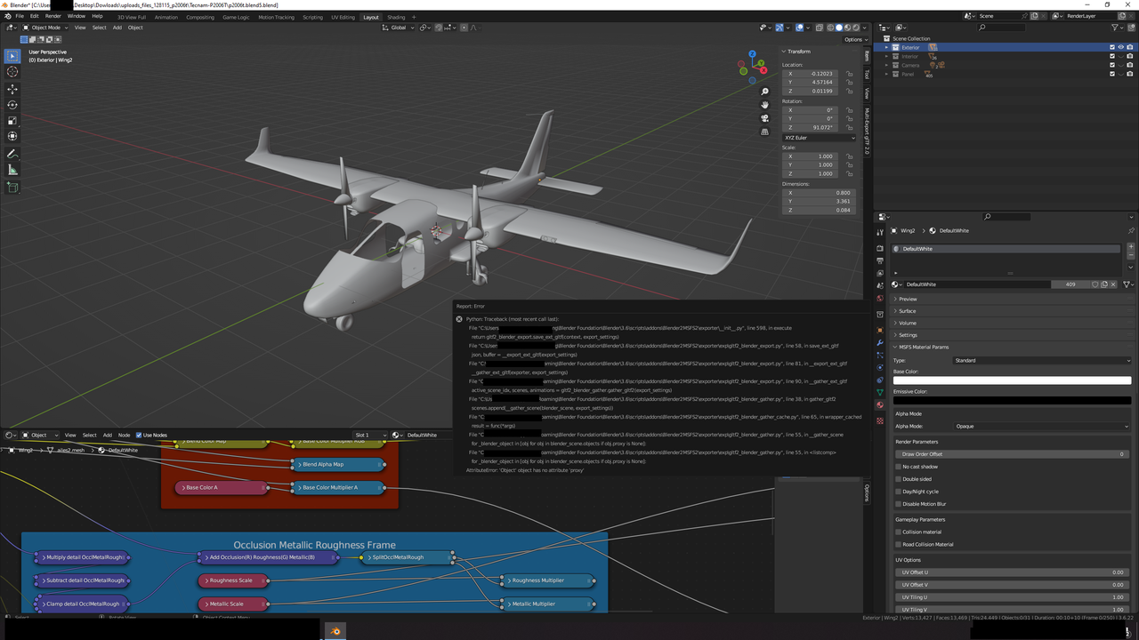
Task: Click the zoom magnifier viewport gizmo
Action: [x=764, y=92]
